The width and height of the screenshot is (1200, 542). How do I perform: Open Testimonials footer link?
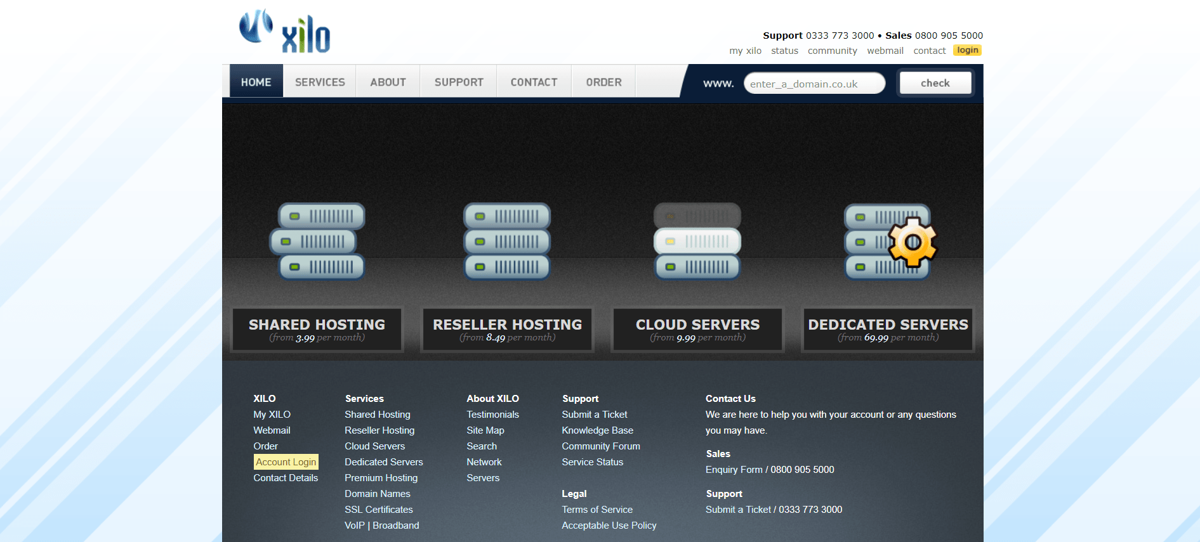click(x=492, y=415)
